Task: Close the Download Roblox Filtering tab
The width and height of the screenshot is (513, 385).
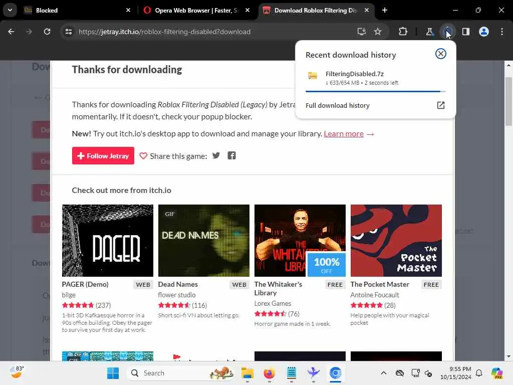Action: pyautogui.click(x=367, y=10)
